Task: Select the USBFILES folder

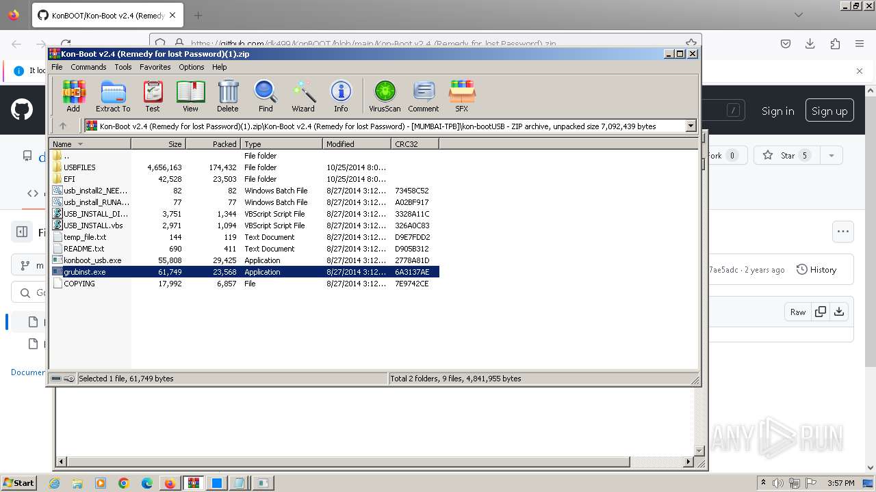Action: click(244, 167)
